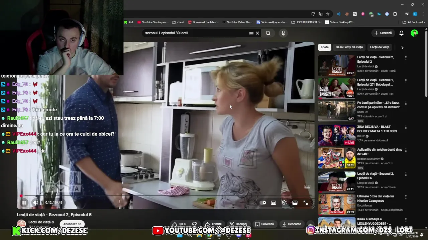Pause the video with the pause button

(x=24, y=202)
